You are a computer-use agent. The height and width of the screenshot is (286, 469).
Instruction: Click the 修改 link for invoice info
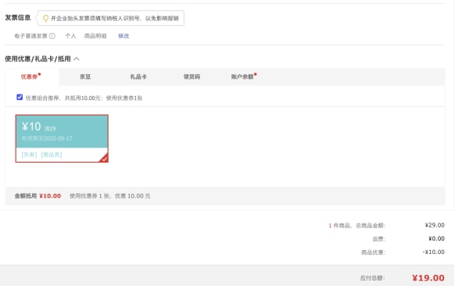click(x=124, y=36)
